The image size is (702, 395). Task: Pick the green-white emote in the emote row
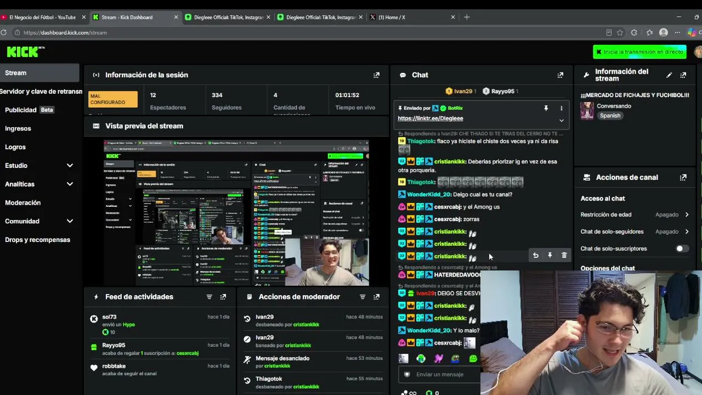click(421, 359)
